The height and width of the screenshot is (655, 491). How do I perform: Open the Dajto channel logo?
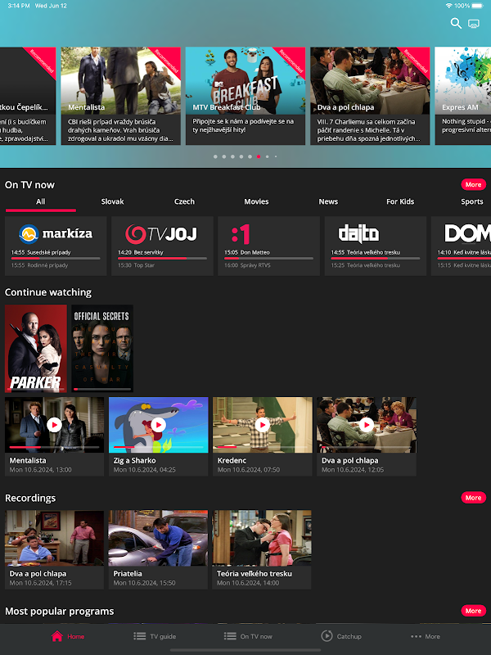tap(358, 233)
